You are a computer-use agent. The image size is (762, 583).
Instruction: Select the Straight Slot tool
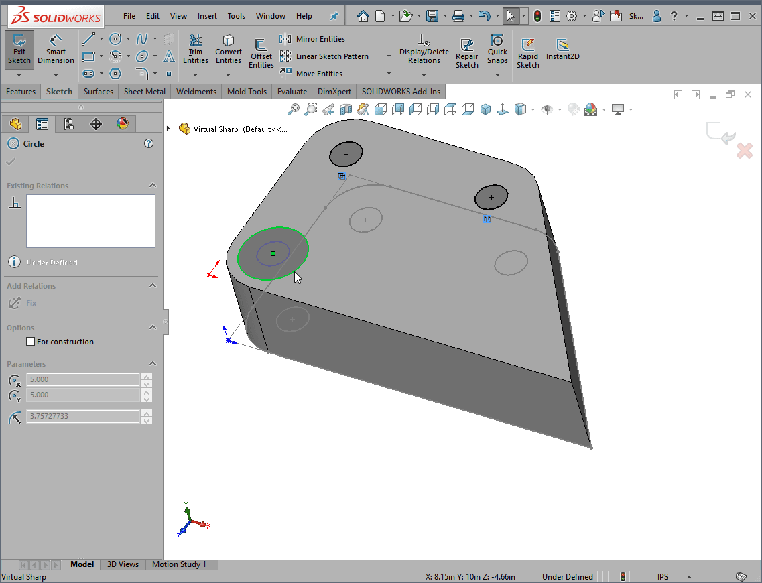[88, 74]
